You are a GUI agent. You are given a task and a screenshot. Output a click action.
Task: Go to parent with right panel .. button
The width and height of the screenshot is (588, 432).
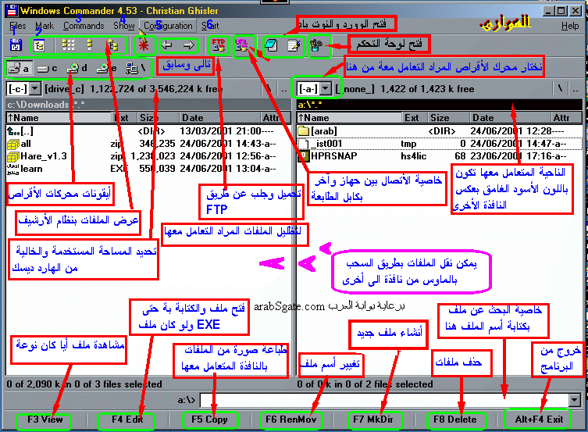click(x=575, y=89)
